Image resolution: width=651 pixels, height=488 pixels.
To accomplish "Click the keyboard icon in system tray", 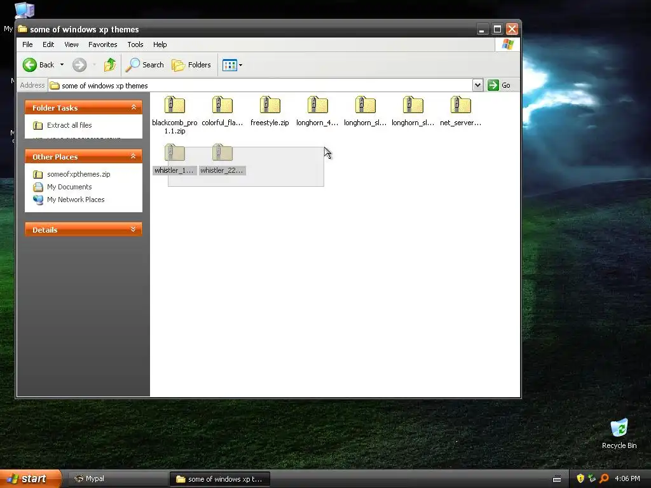I will point(557,479).
